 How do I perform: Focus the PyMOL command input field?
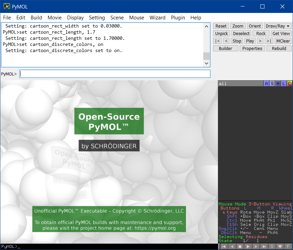coord(115,74)
